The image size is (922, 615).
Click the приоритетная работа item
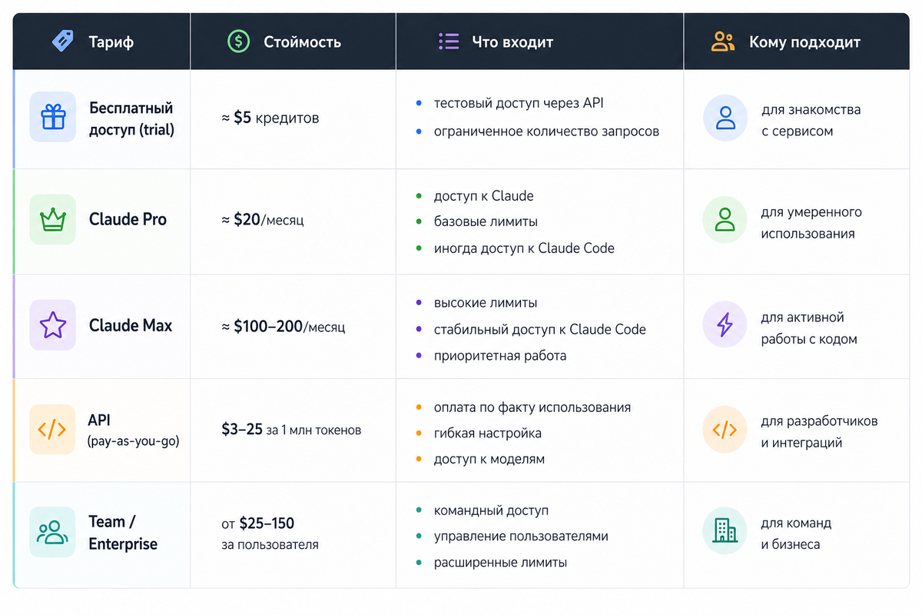(x=500, y=356)
